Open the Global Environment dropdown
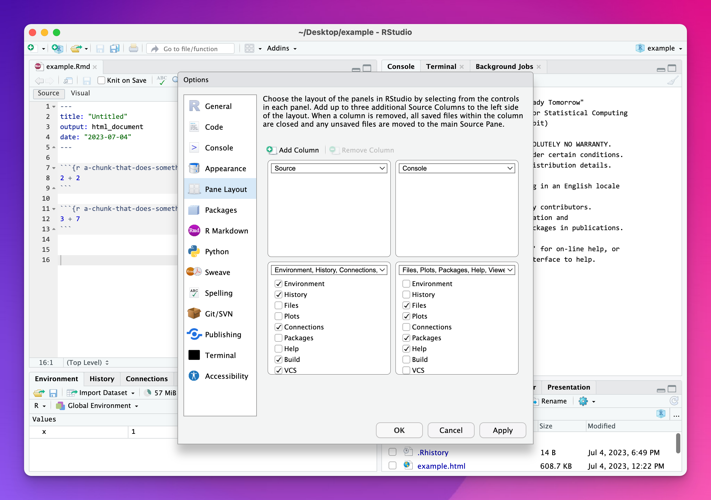The width and height of the screenshot is (711, 500). (97, 406)
